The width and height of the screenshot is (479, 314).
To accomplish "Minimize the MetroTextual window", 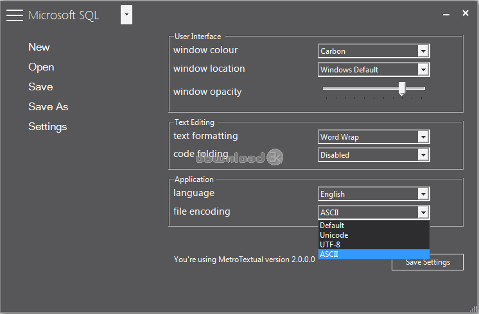I will coord(446,14).
